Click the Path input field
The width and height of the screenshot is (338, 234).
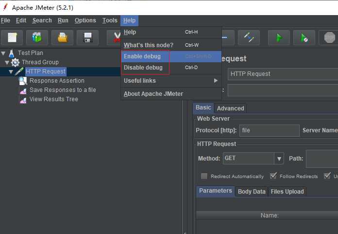click(x=322, y=159)
